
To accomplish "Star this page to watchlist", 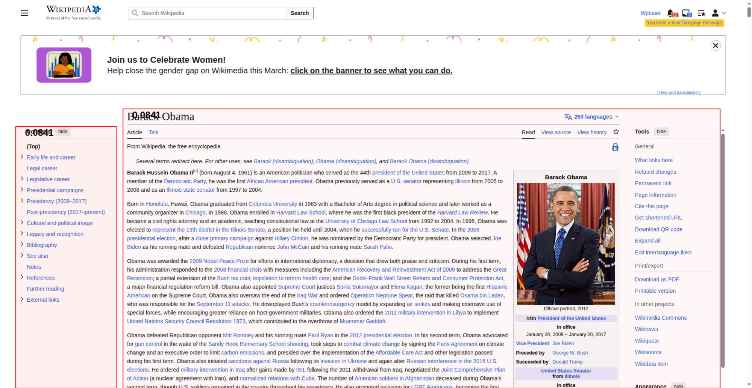I will (616, 132).
